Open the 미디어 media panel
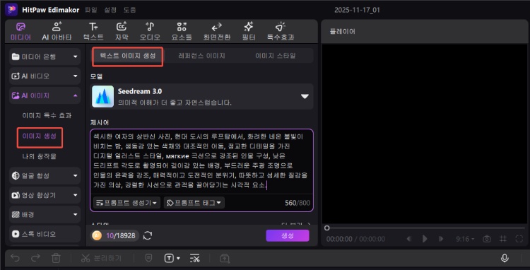Screen dimensions: 530x270 (20, 31)
